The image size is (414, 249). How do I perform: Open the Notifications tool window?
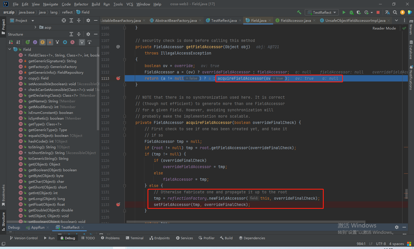point(411,77)
